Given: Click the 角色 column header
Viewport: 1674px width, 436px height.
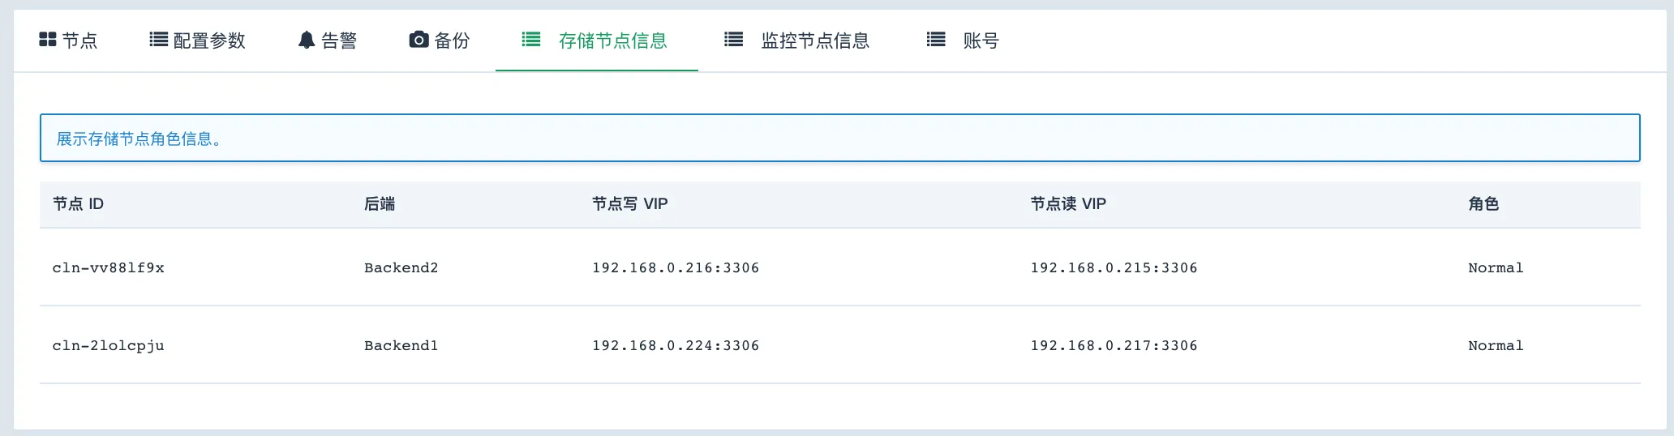Looking at the screenshot, I should click(x=1483, y=204).
